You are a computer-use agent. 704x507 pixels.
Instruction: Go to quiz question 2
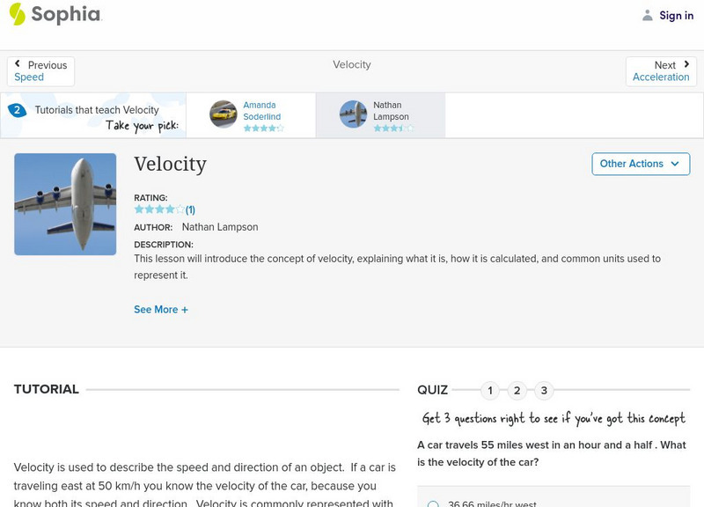coord(517,390)
